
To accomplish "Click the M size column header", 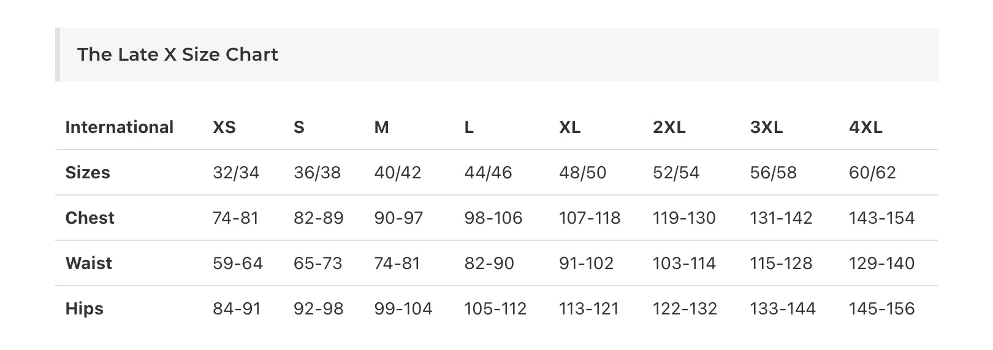I will [x=382, y=127].
